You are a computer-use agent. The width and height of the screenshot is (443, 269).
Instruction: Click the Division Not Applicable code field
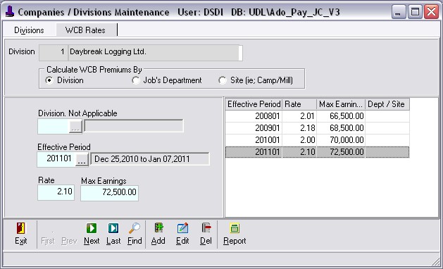[x=54, y=126]
